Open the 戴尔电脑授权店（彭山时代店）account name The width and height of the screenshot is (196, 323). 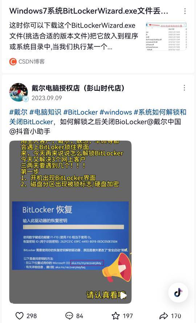pyautogui.click(x=78, y=88)
